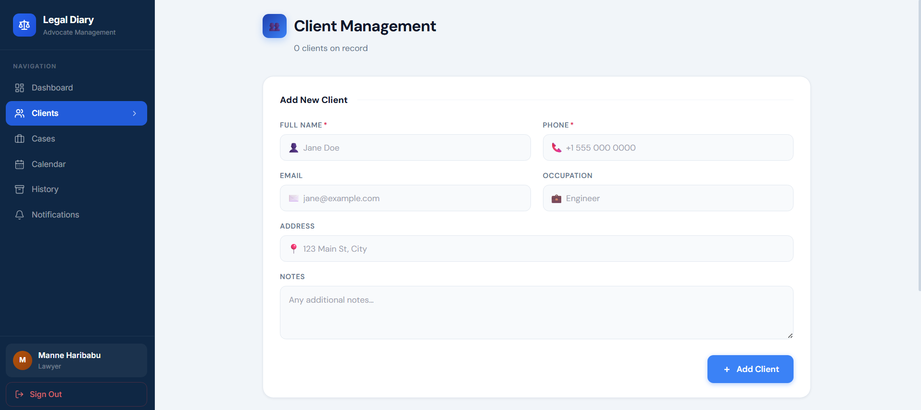This screenshot has width=921, height=410.
Task: Focus the Full Name input field
Action: (405, 148)
